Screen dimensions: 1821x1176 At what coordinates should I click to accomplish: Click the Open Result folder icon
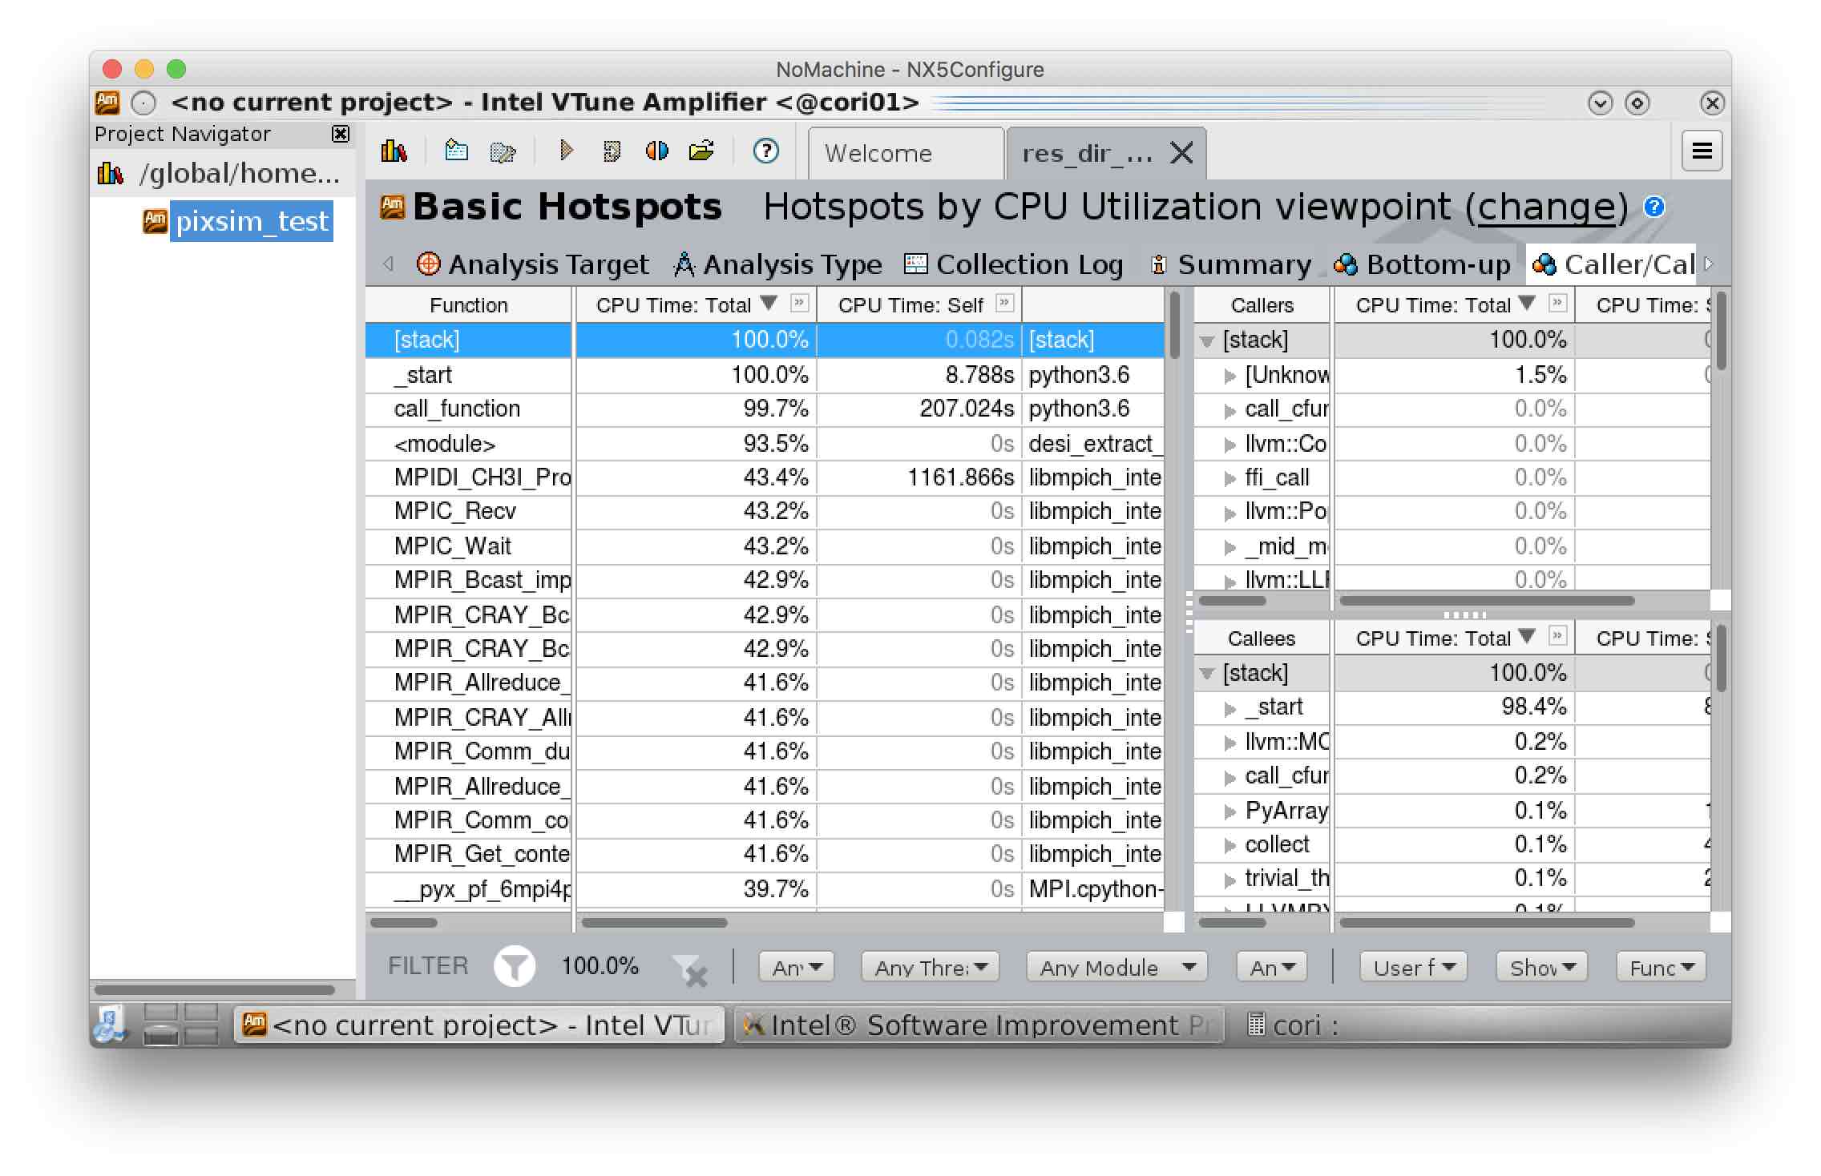click(x=701, y=150)
